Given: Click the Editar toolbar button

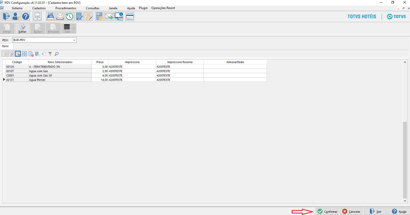Looking at the screenshot, I should 22,29.
